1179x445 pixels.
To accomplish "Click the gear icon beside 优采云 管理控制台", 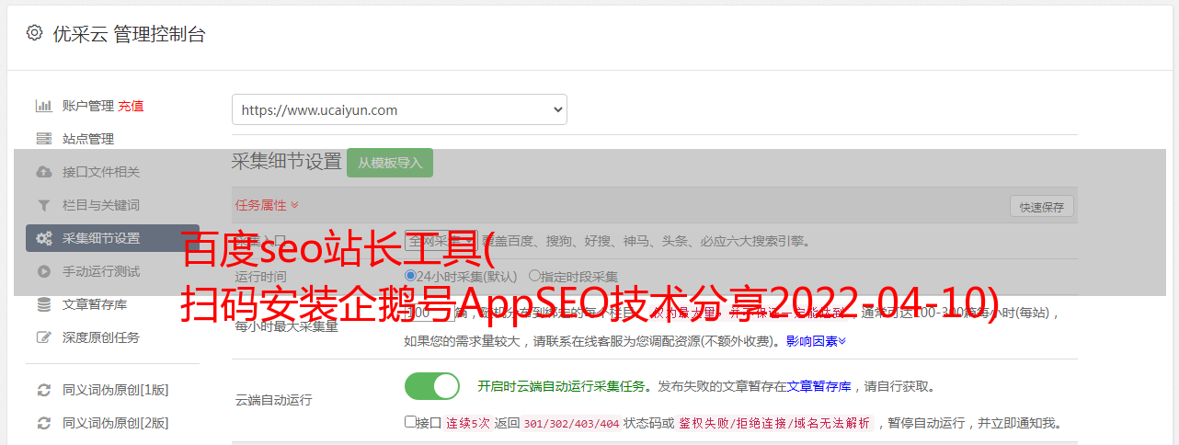I will [x=34, y=33].
